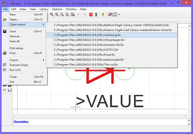The image size is (193, 134).
Task: Click the Description link
Action: coord(21,121)
